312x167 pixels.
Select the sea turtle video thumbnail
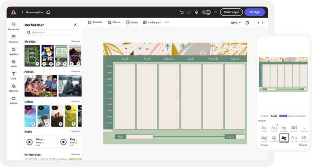44,116
